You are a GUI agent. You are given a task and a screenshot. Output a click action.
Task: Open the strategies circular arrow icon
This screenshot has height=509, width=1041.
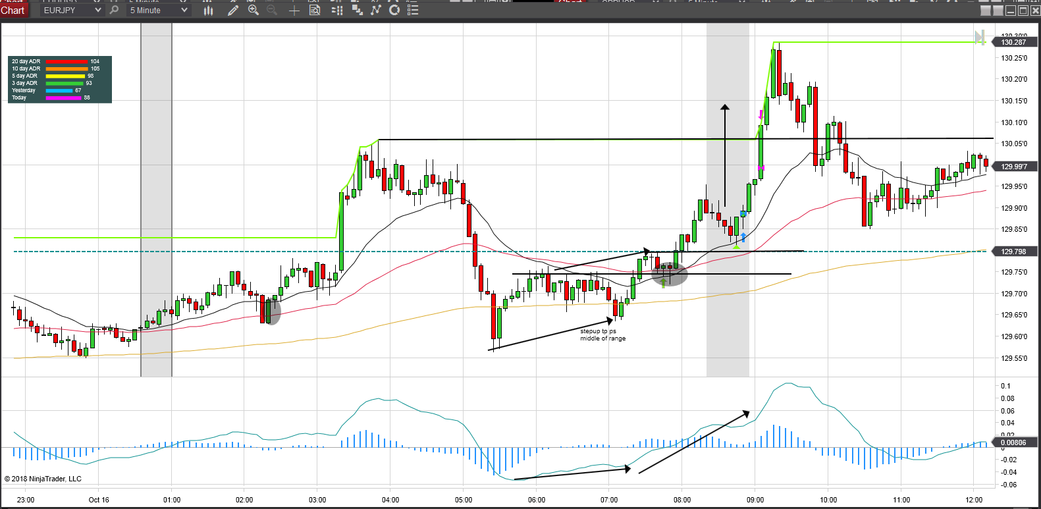pyautogui.click(x=394, y=10)
